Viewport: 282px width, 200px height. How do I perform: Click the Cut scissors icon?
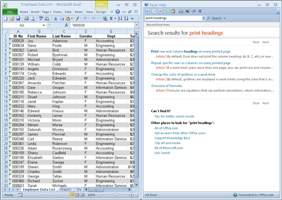(x=55, y=18)
